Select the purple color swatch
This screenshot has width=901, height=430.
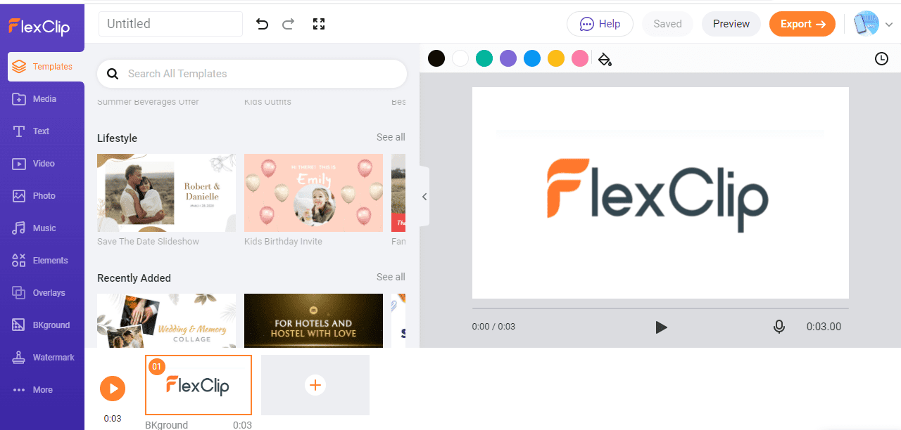[x=508, y=58]
